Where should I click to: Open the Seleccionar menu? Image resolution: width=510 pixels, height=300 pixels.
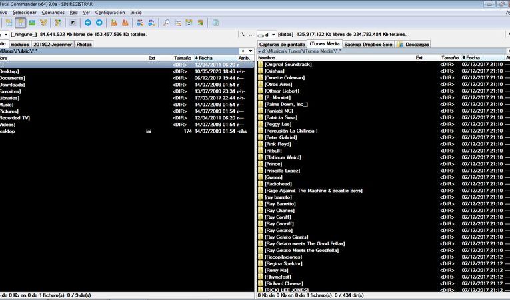point(25,13)
